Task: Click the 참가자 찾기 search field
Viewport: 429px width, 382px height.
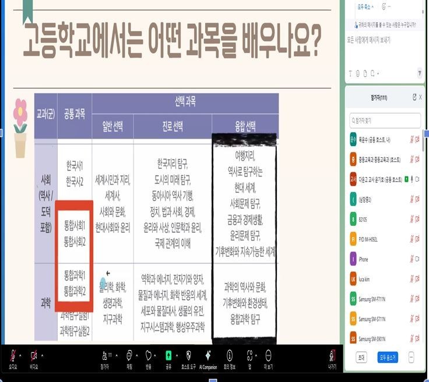Action: (x=385, y=121)
